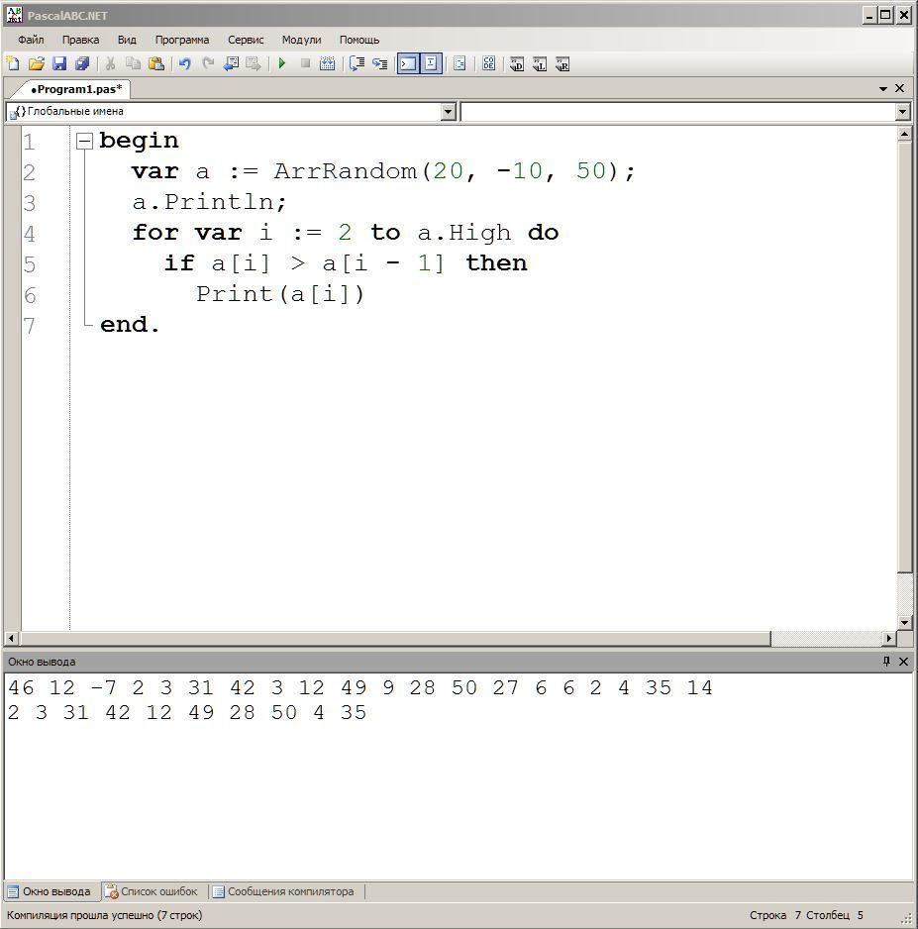Viewport: 918px width, 929px height.
Task: Click the Save All icon
Action: click(x=82, y=63)
